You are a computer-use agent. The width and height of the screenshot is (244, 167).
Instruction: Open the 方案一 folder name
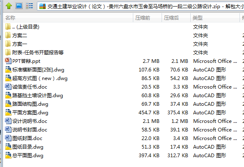tap(20, 44)
